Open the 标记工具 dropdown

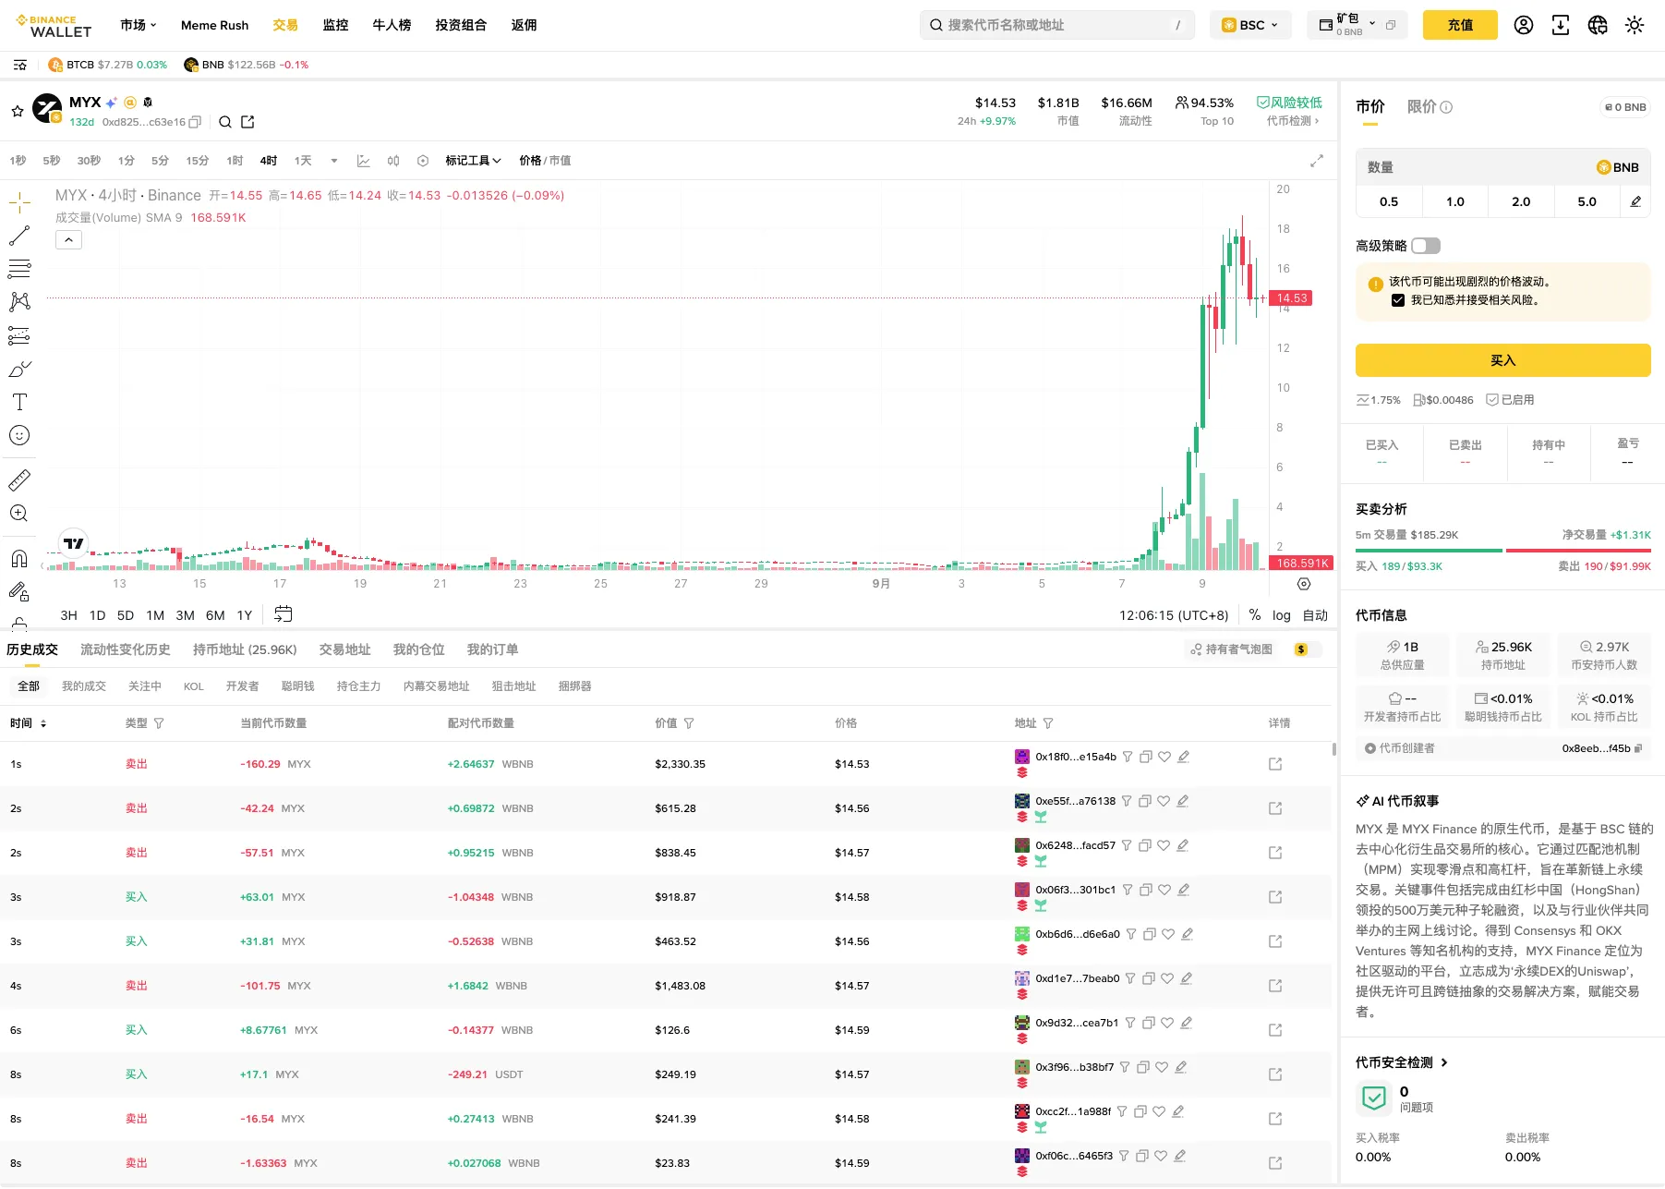pos(473,161)
